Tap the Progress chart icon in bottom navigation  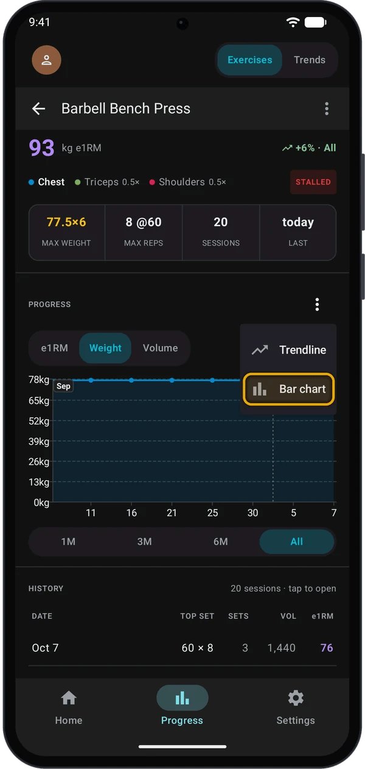click(182, 698)
